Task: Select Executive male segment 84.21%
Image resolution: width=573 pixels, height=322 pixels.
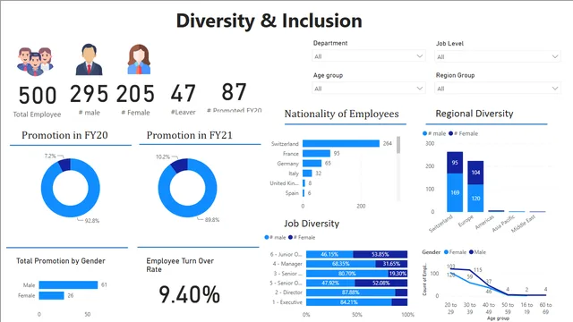Action: [349, 302]
